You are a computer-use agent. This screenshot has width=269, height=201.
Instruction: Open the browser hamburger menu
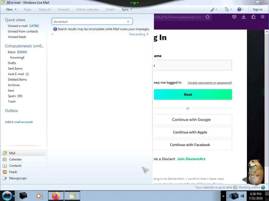click(x=262, y=17)
